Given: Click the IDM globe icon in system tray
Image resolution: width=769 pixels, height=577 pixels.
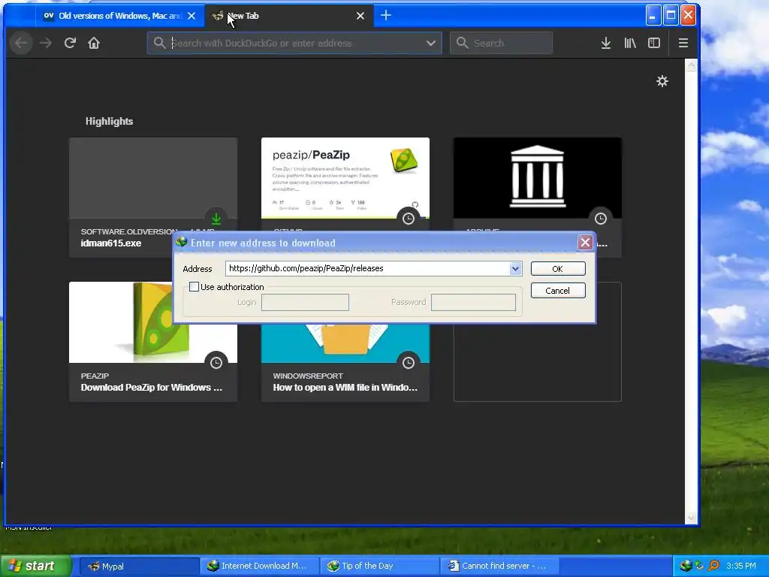Looking at the screenshot, I should tap(686, 566).
